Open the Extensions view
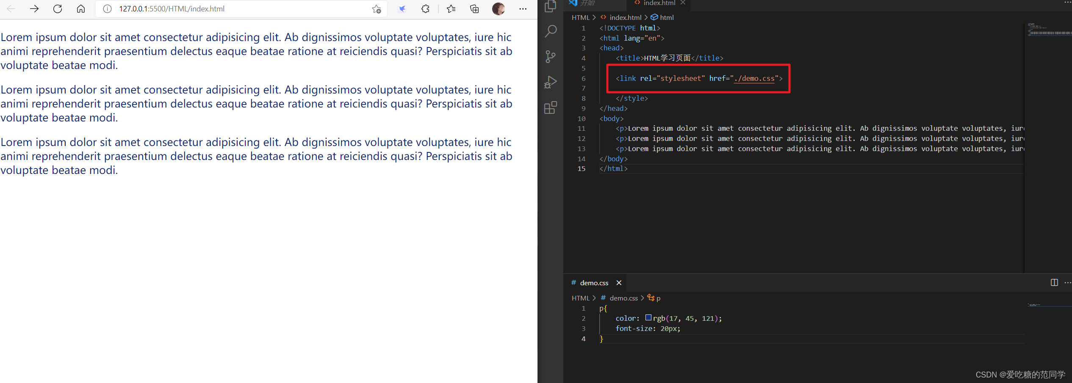Viewport: 1072px width, 383px height. 550,107
